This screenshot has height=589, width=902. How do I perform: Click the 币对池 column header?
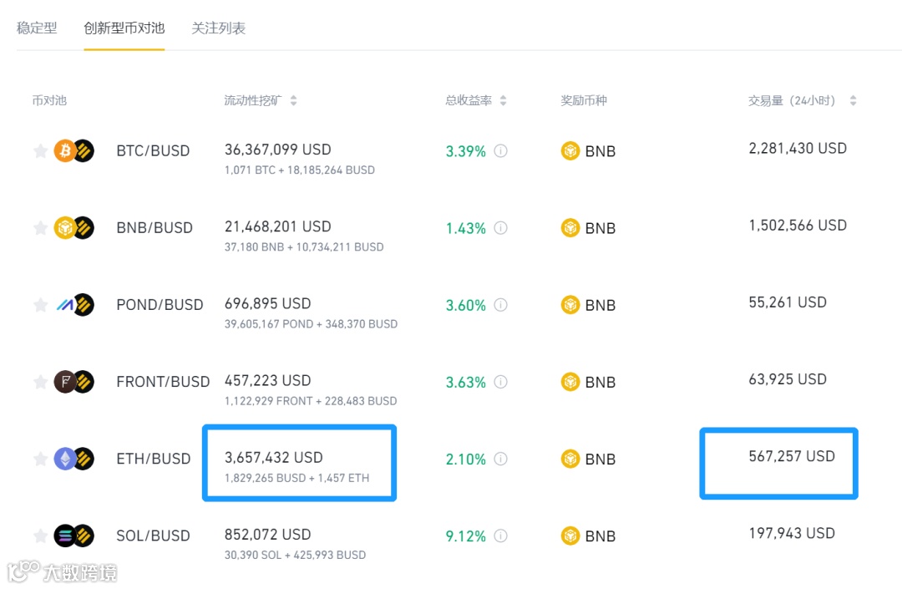[49, 100]
